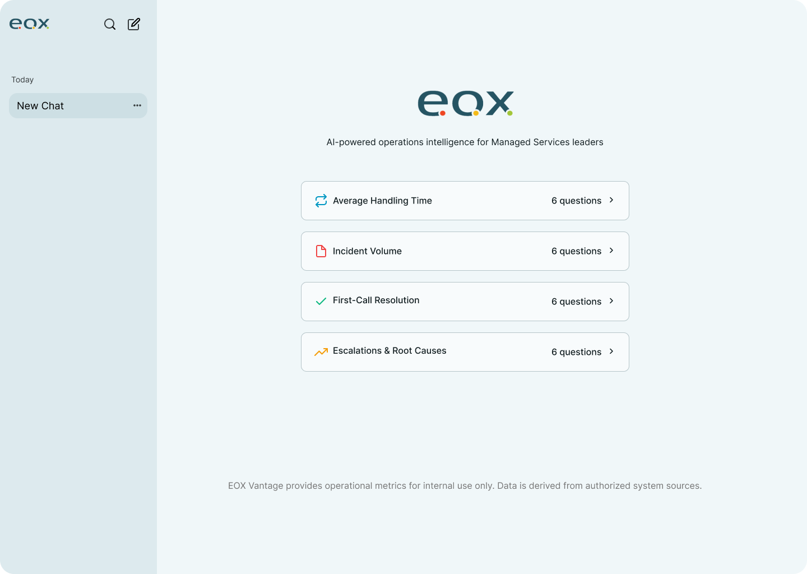Expand Average Handling Time with its chevron
The image size is (807, 574).
[611, 200]
